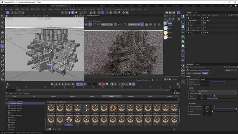Toggle Y axis lock button
The width and height of the screenshot is (238, 134).
click(16, 13)
